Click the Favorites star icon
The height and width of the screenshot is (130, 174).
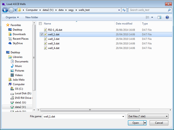8,25
